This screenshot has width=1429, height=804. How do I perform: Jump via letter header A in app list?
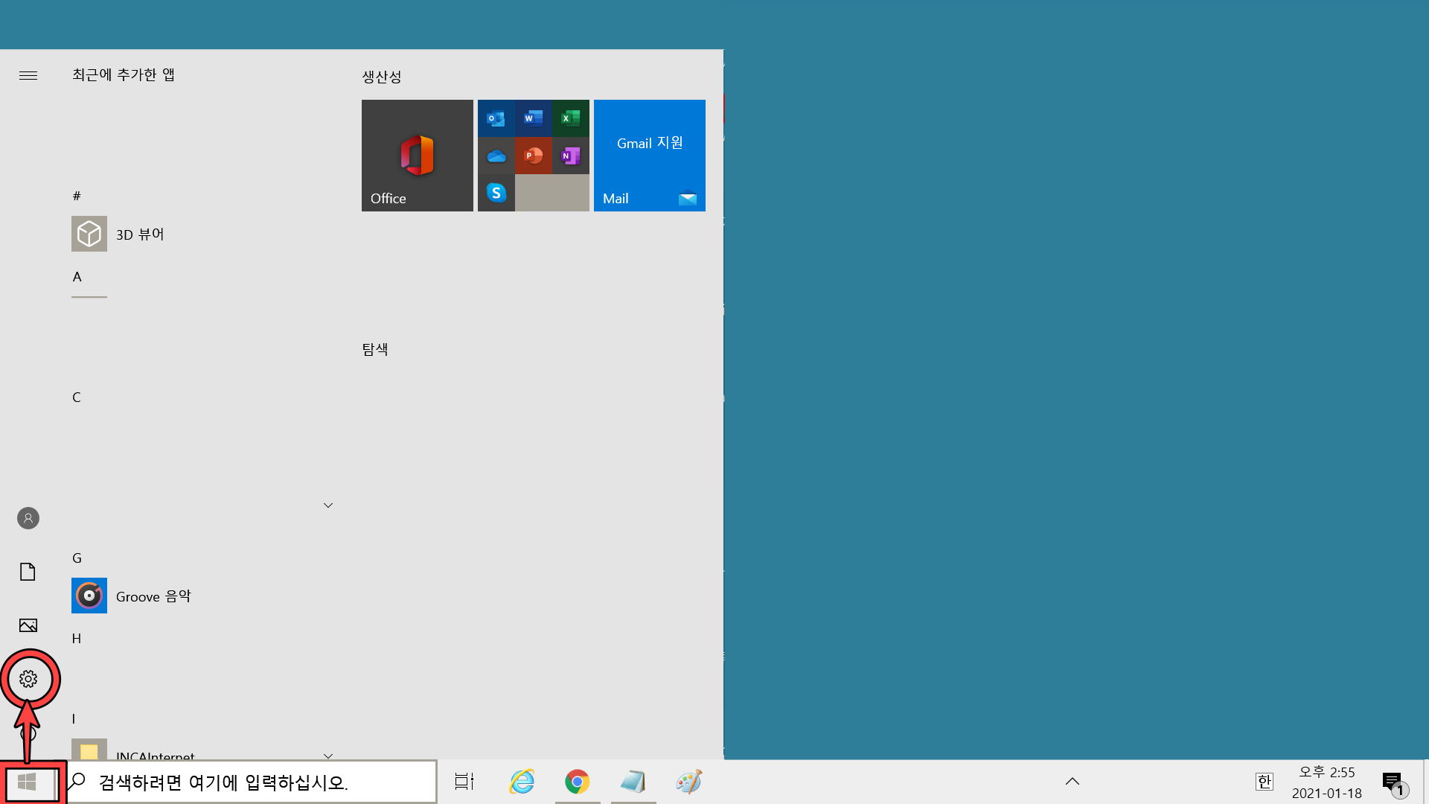coord(77,276)
